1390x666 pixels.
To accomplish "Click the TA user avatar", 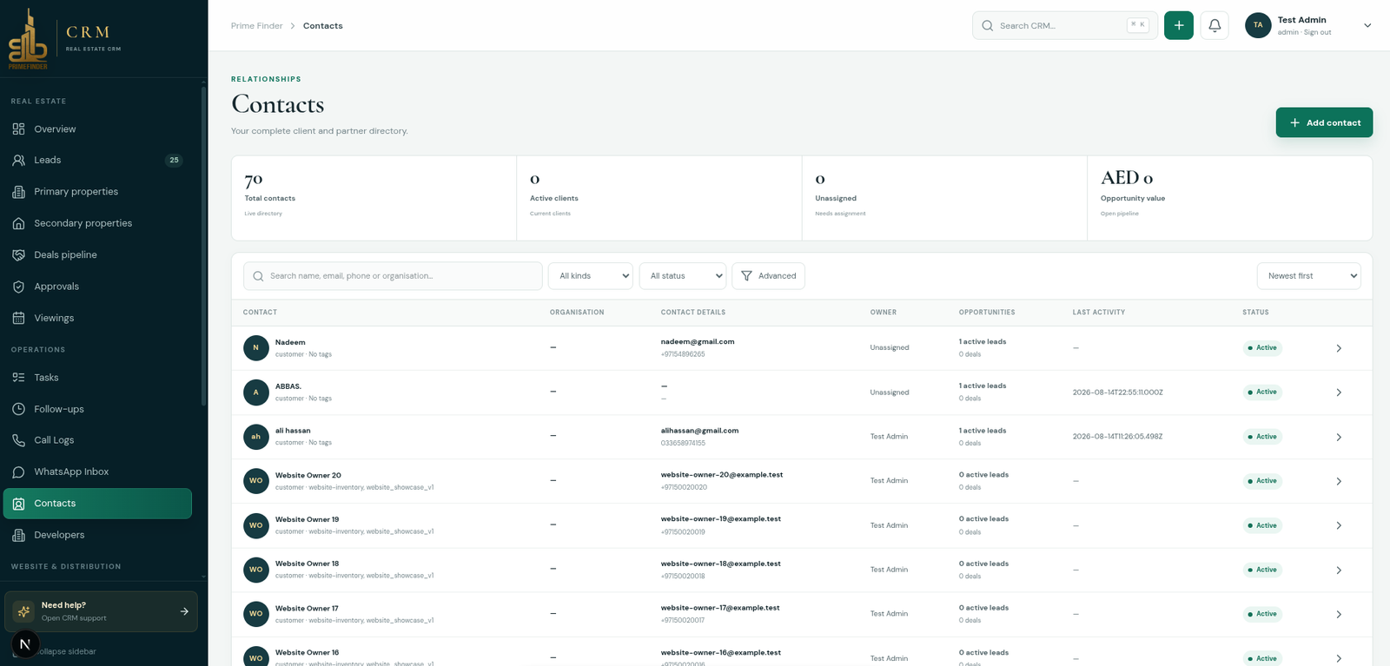I will pos(1258,25).
